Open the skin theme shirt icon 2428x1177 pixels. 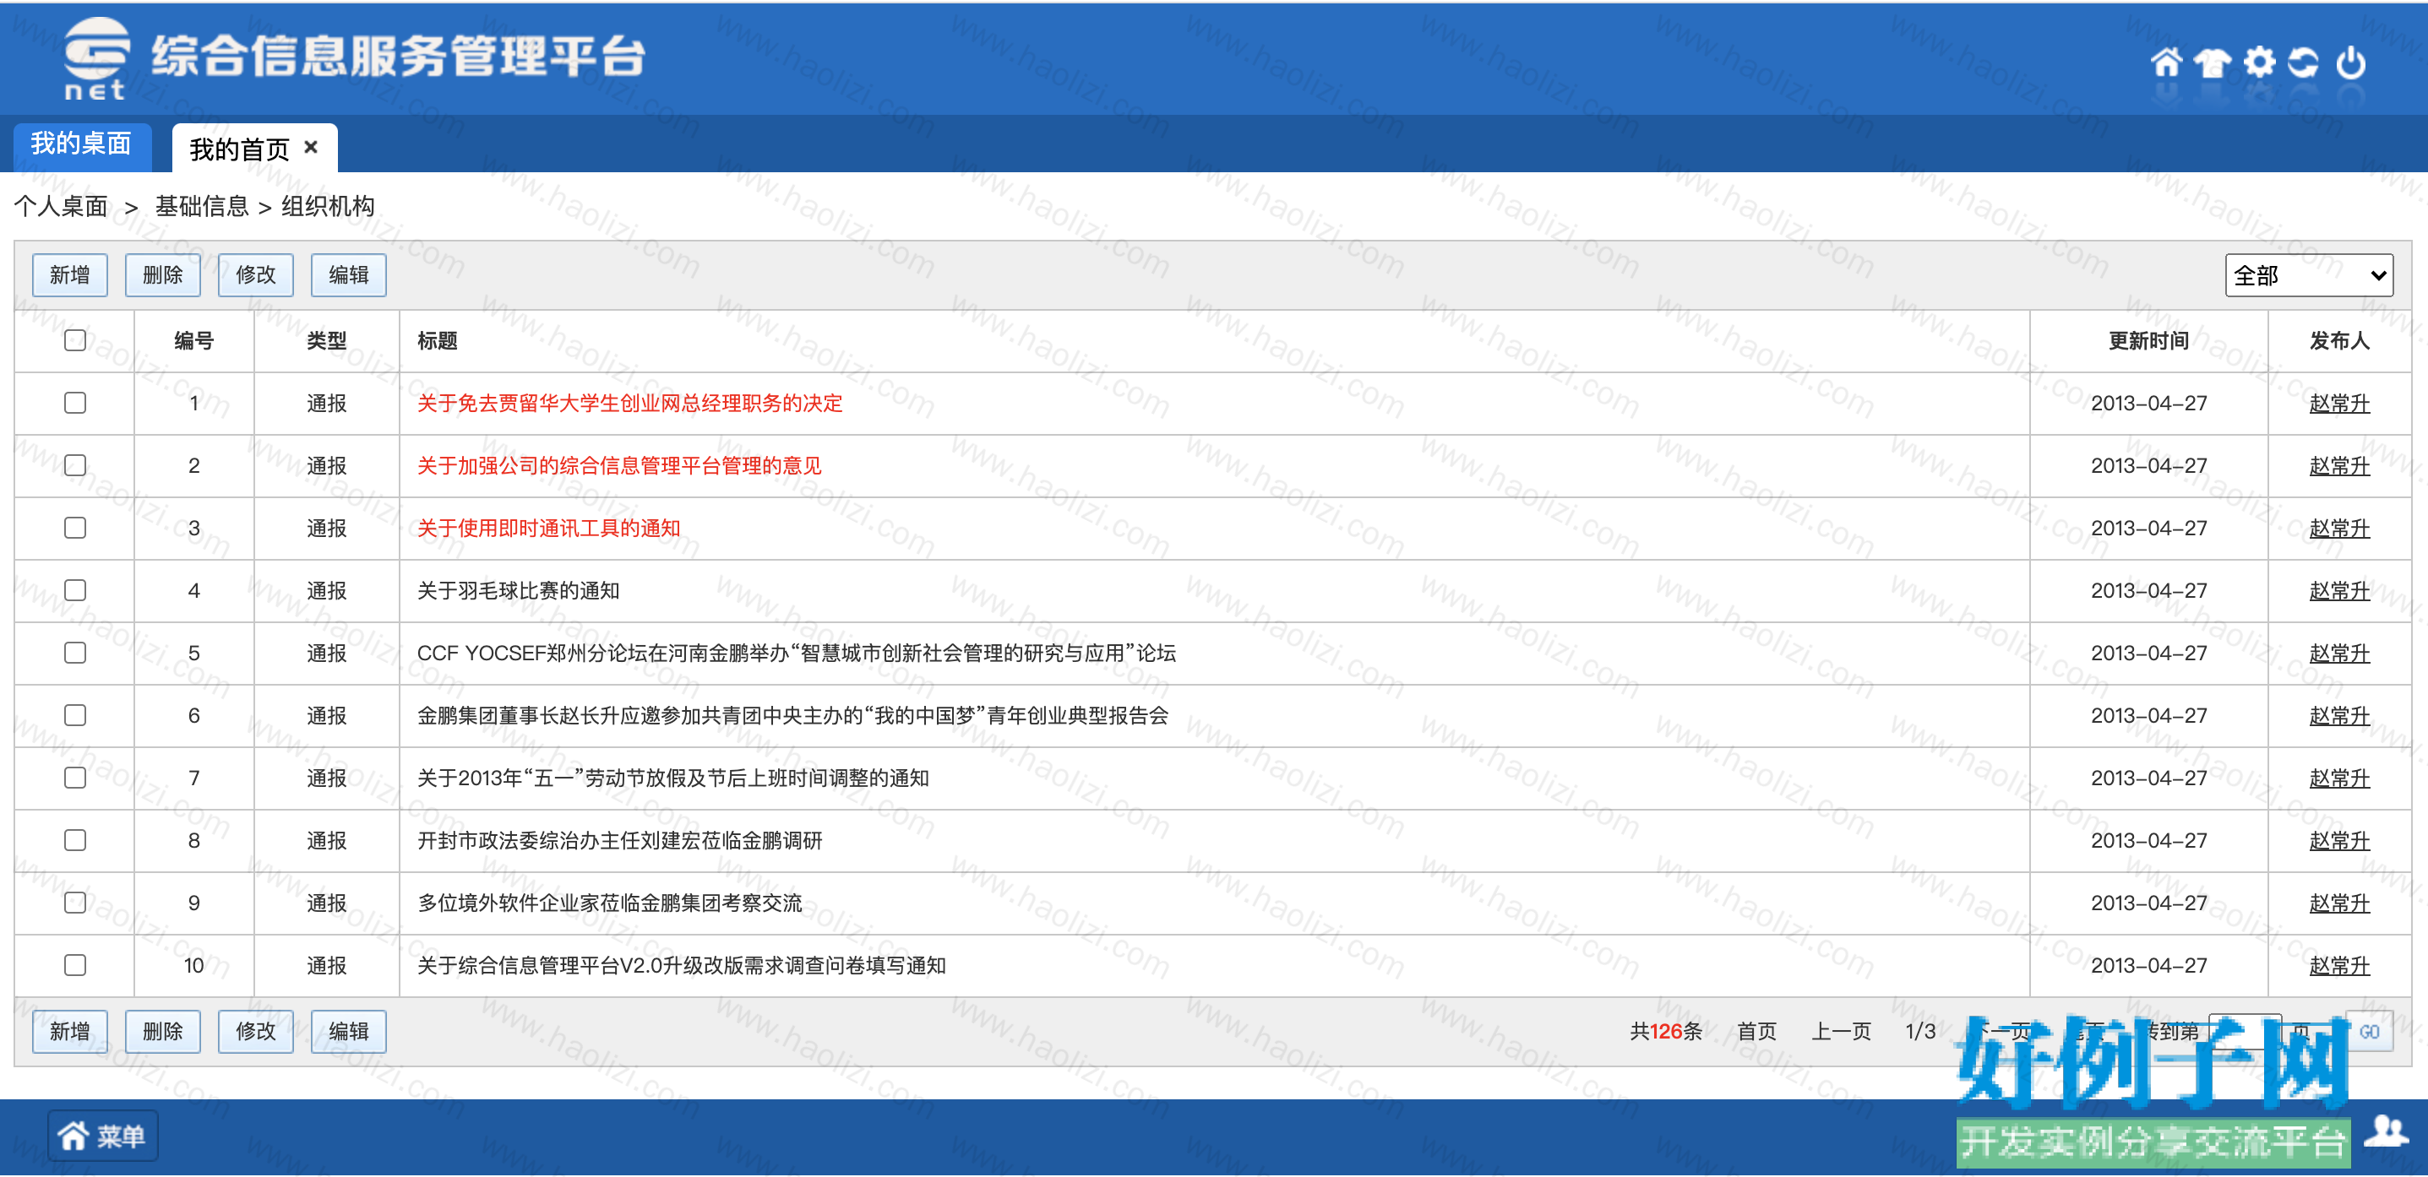point(2213,62)
